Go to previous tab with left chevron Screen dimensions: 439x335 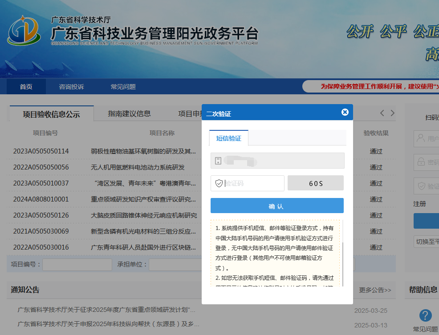coord(382,113)
